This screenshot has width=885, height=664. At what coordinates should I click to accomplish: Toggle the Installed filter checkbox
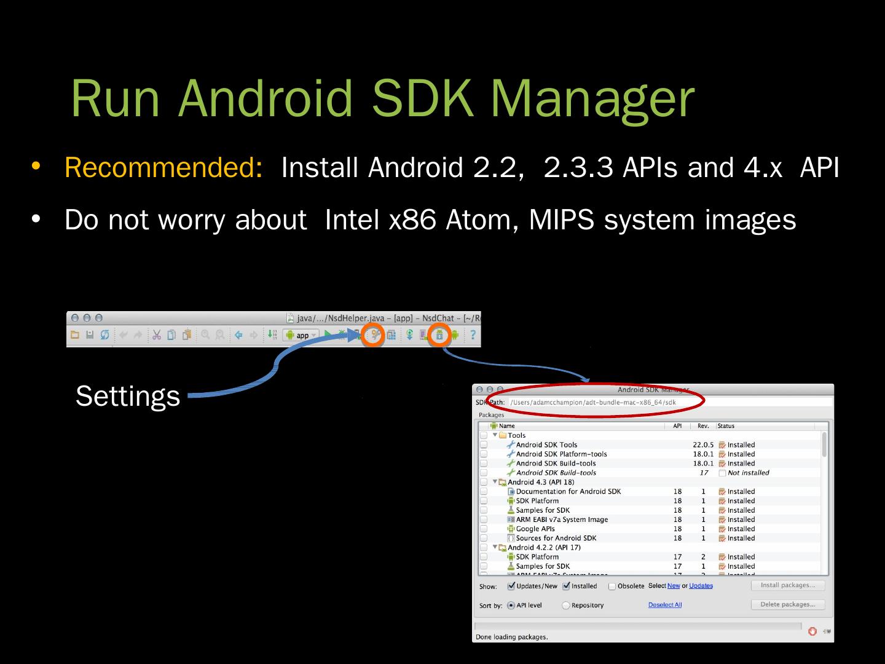pyautogui.click(x=566, y=586)
